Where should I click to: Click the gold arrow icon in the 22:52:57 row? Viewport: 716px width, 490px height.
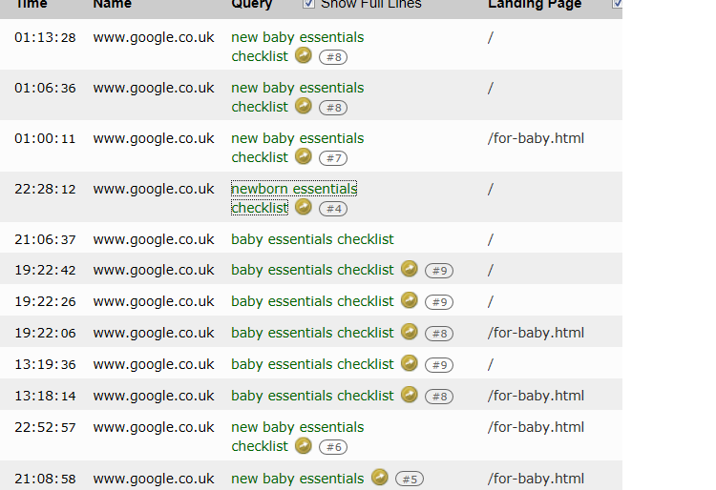click(x=304, y=446)
